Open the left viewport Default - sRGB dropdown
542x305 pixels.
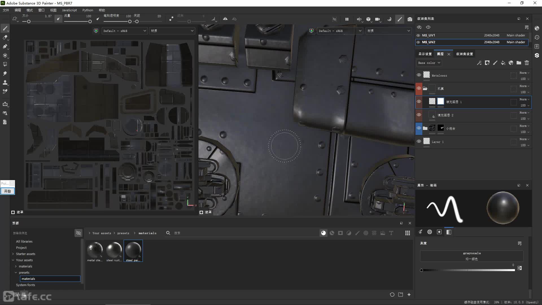tap(124, 31)
